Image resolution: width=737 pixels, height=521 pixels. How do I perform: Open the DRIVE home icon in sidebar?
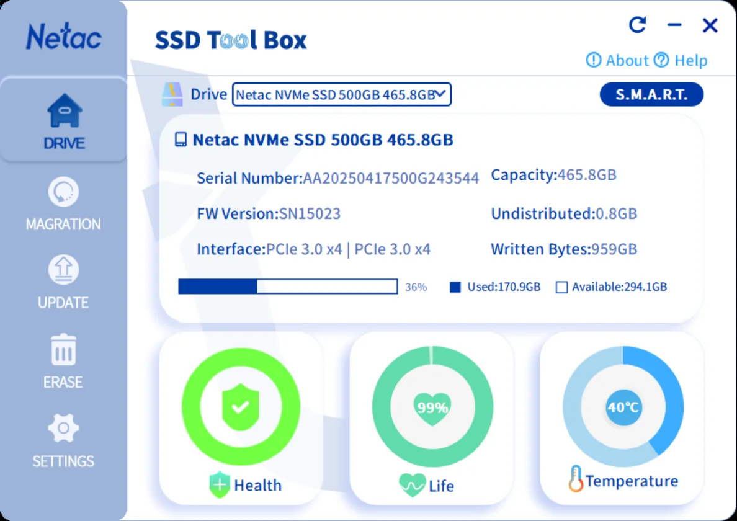click(65, 110)
